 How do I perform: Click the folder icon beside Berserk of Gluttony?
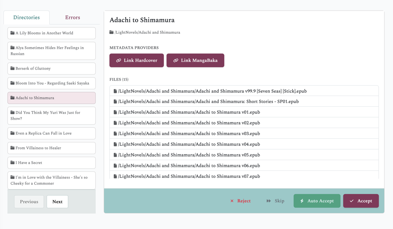[x=12, y=68]
